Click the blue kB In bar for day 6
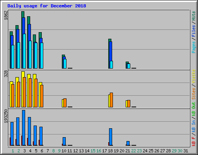This screenshot has width=198, height=155. [41, 136]
